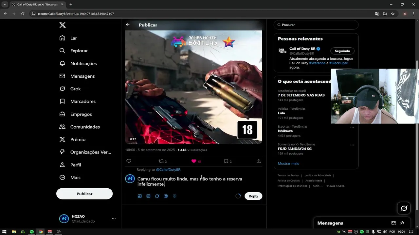This screenshot has height=235, width=419.
Task: Open tab search dropdown arrow
Action: tap(5, 5)
